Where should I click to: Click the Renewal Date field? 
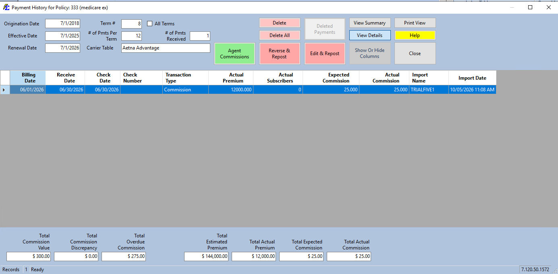(63, 48)
